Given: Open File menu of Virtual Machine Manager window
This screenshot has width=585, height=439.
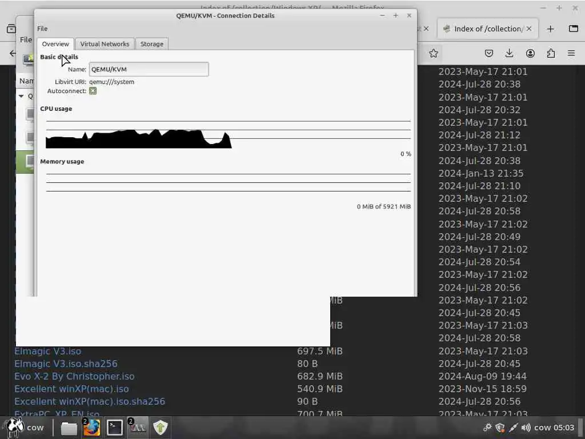Looking at the screenshot, I should click(x=25, y=39).
